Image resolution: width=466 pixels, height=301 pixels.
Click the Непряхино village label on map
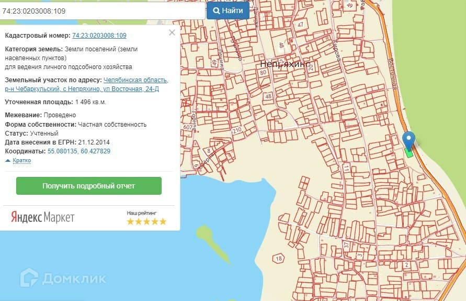pos(285,64)
